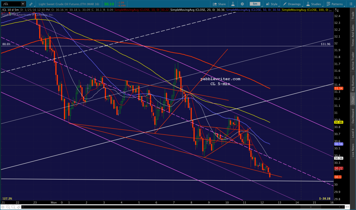
Task: Open the Active Trader side tab
Action: tap(353, 61)
